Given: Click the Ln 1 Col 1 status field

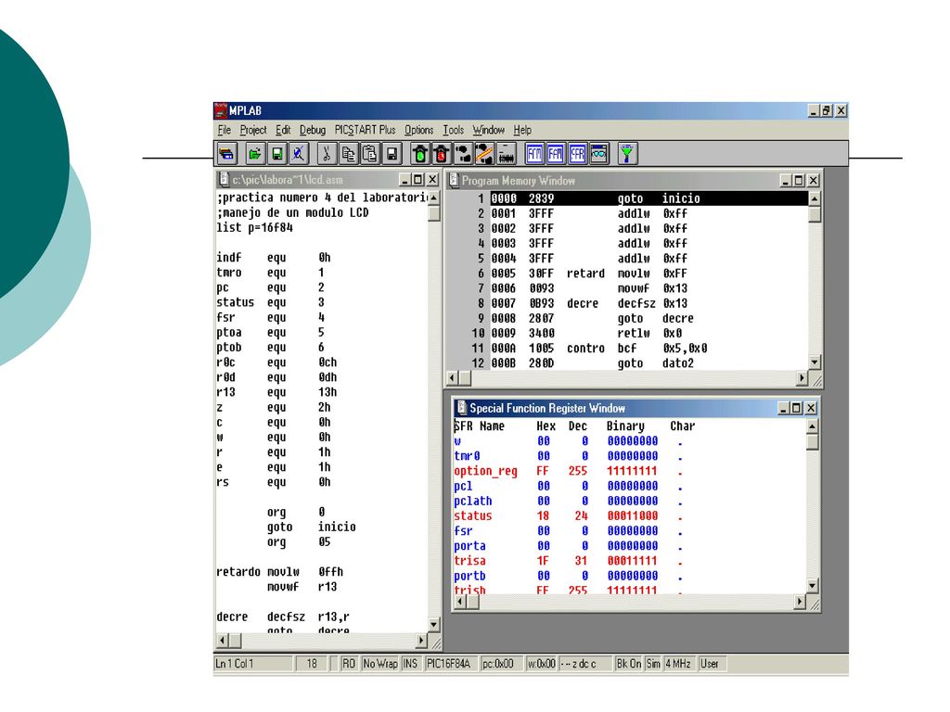Looking at the screenshot, I should [x=254, y=664].
